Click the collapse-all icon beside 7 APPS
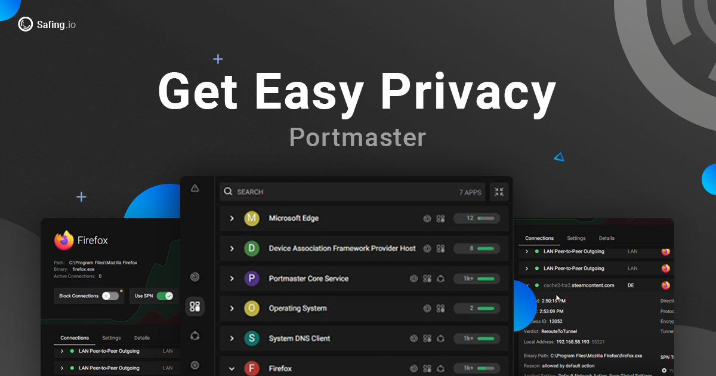Viewport: 716px width, 376px height. pos(499,192)
